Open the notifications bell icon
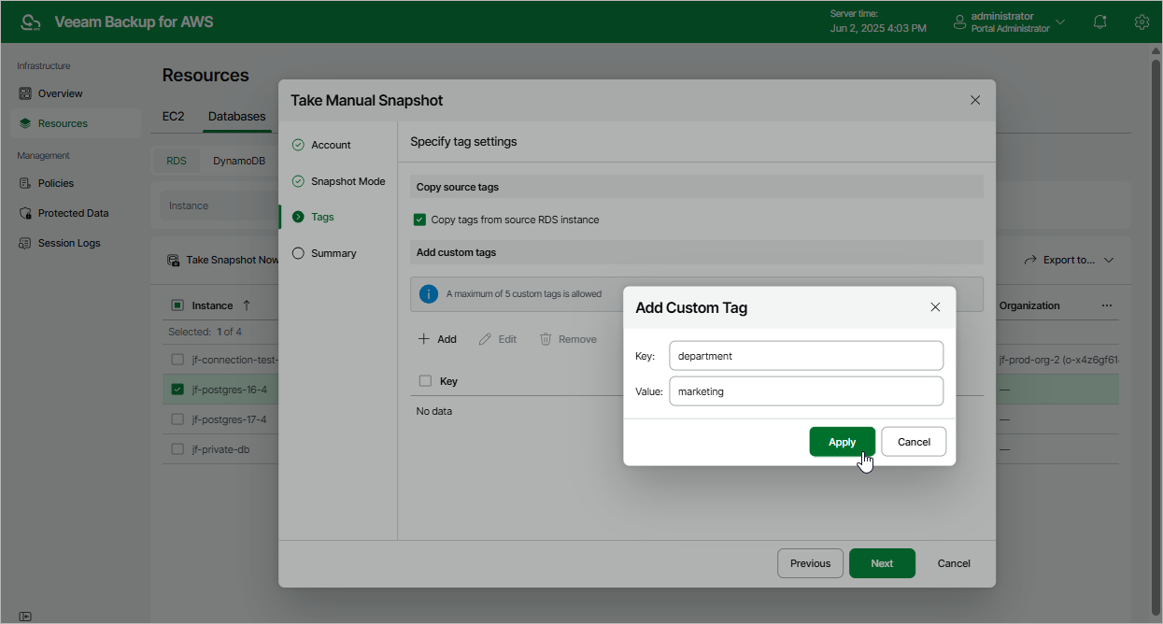The width and height of the screenshot is (1163, 624). click(1100, 21)
